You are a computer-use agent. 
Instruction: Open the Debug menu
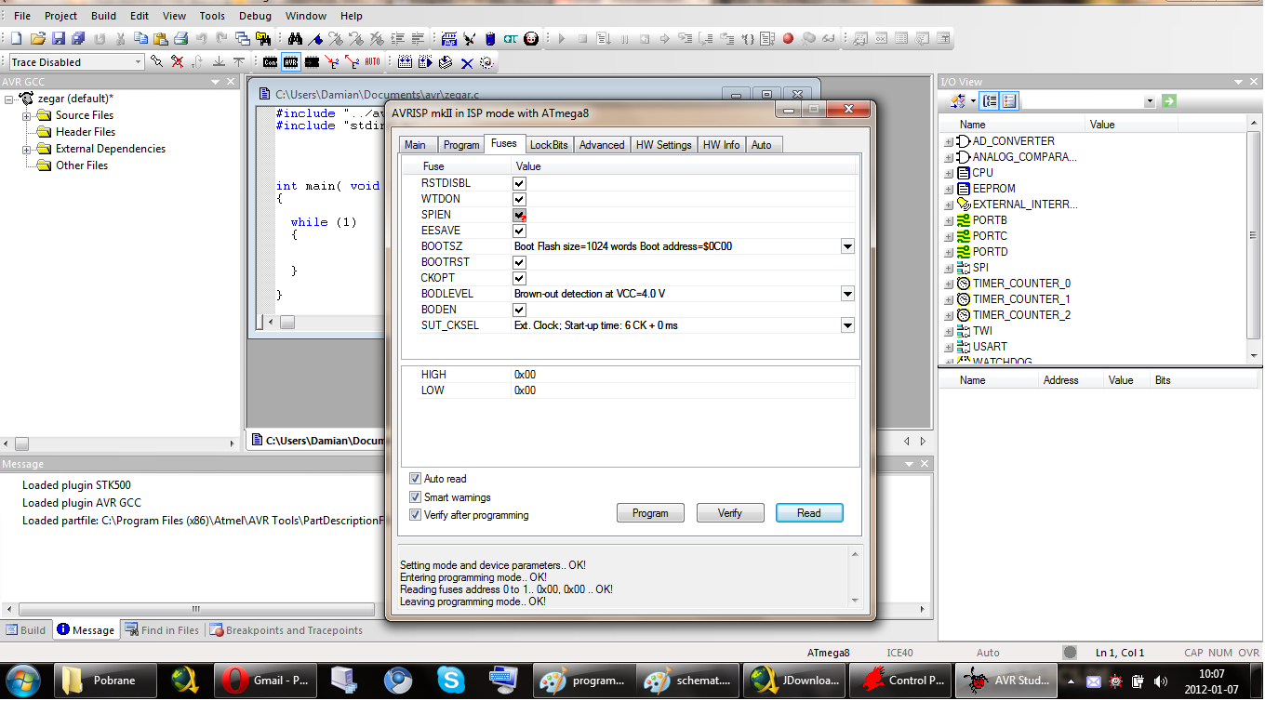coord(255,16)
